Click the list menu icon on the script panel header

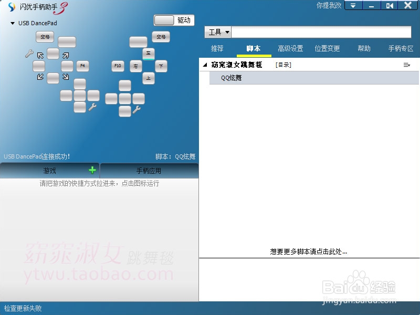[x=407, y=65]
